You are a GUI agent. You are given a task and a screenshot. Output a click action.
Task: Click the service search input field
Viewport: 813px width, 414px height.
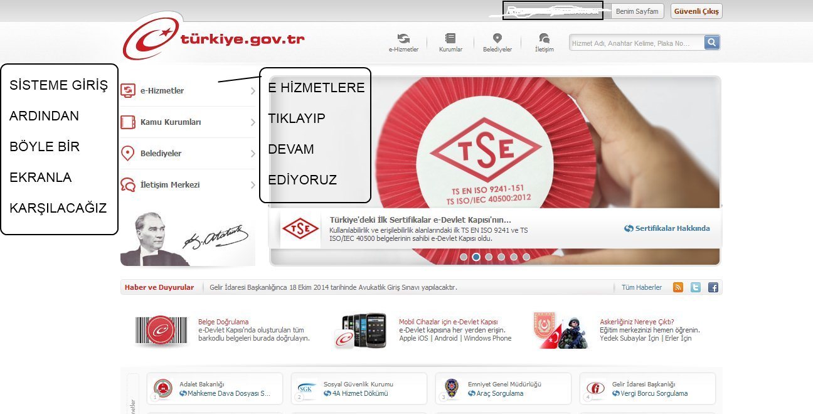click(636, 43)
